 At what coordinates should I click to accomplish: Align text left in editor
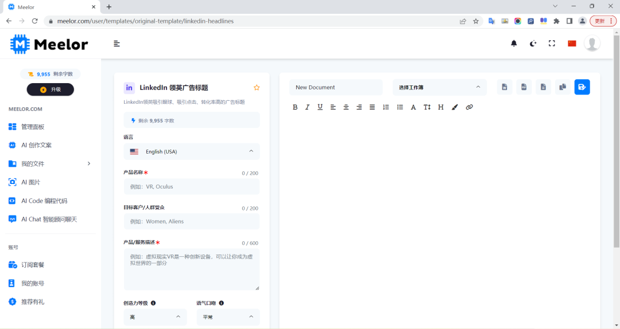[x=333, y=107]
